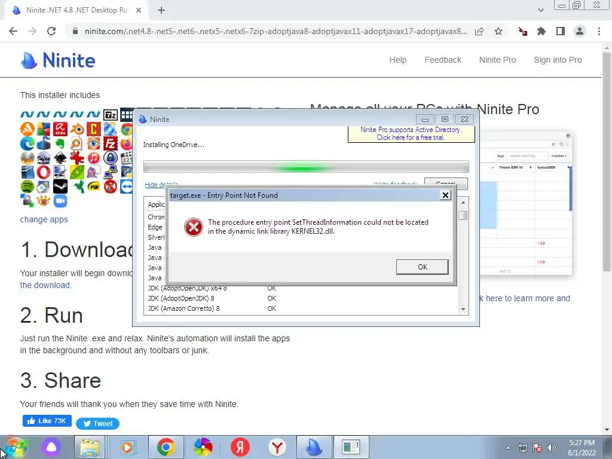The image size is (612, 459).
Task: Click the details list scroll up arrow
Action: pos(463,203)
